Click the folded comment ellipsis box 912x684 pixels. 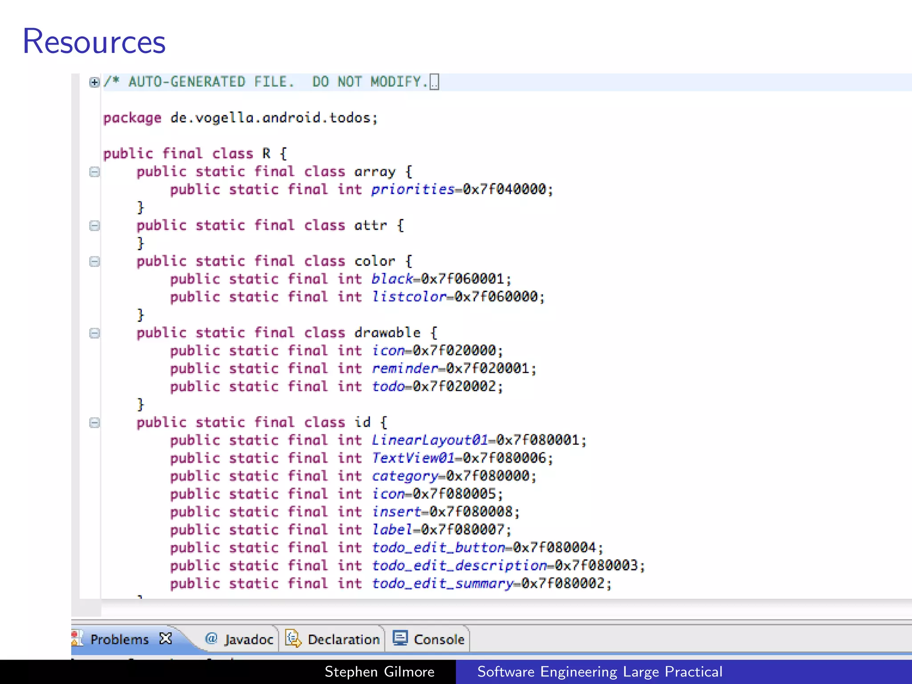434,82
